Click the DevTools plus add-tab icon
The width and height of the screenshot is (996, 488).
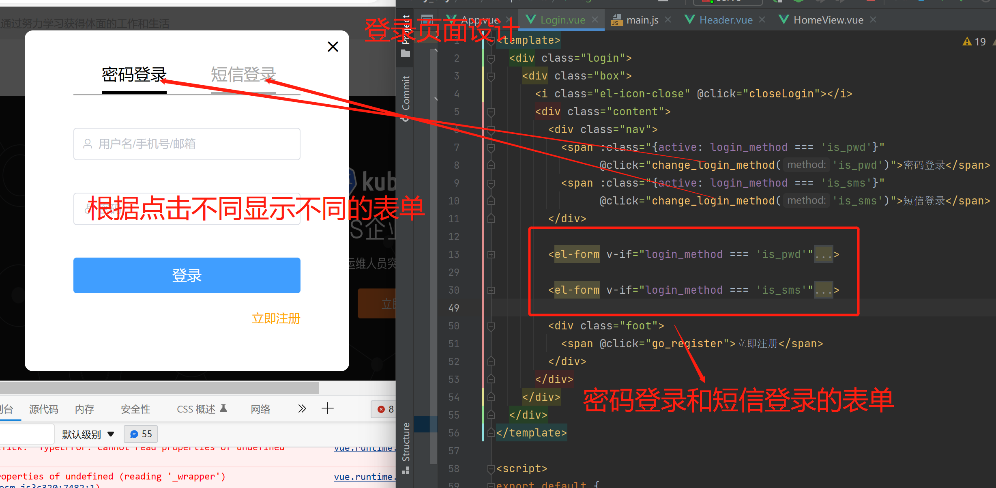(327, 408)
